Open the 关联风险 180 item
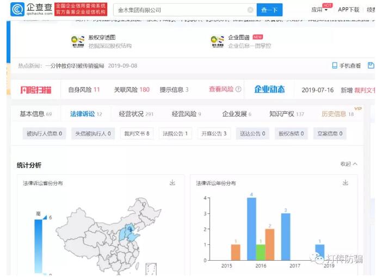Screen dimensions: 376x277 click(132, 90)
